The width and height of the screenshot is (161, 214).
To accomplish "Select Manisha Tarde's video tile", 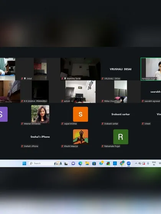I will tap(80, 69).
